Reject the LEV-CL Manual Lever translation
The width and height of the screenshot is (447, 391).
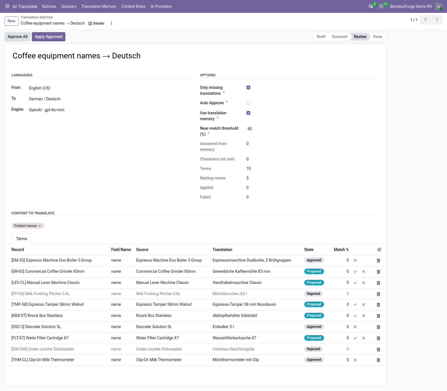pos(363,283)
